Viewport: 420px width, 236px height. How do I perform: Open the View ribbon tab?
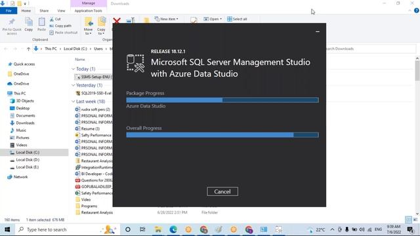click(x=61, y=10)
